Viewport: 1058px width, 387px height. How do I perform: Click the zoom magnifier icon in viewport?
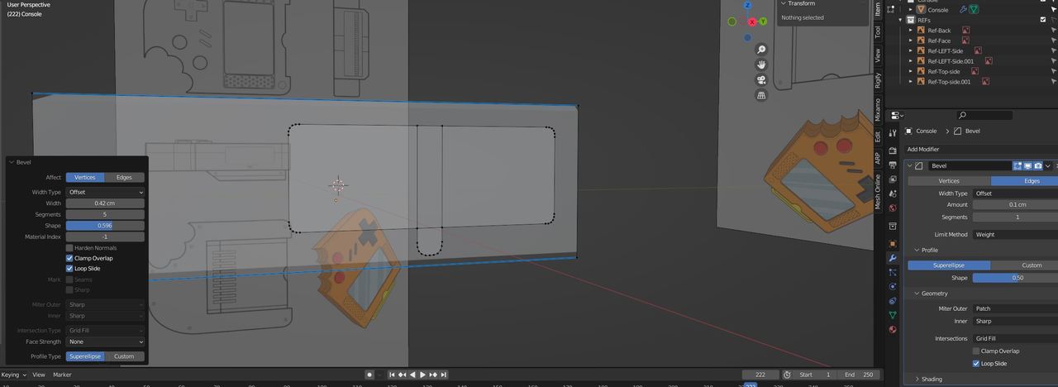pos(760,50)
